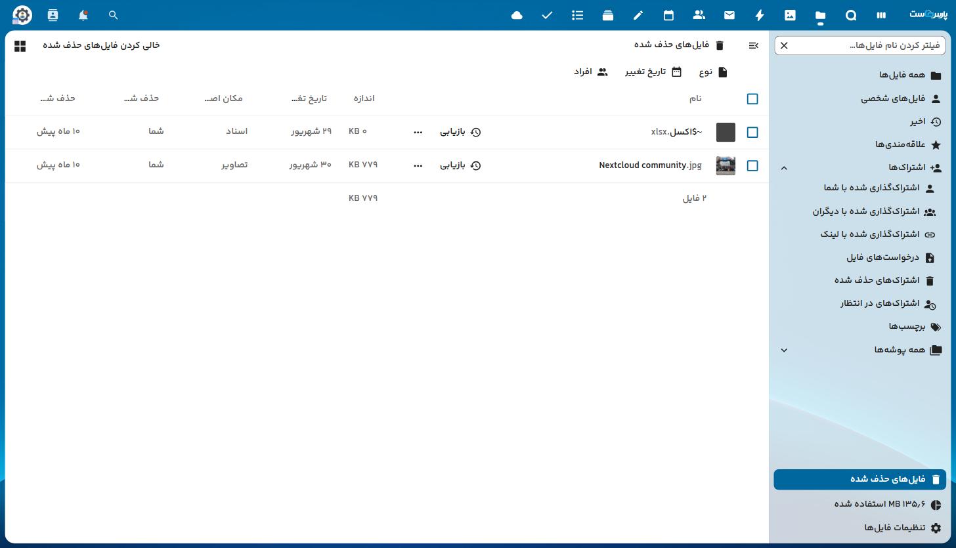Open actions menu for ~$اکسل.xlsx
The image size is (956, 548).
(418, 133)
